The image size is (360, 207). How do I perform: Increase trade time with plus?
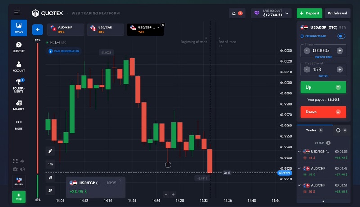(x=340, y=51)
